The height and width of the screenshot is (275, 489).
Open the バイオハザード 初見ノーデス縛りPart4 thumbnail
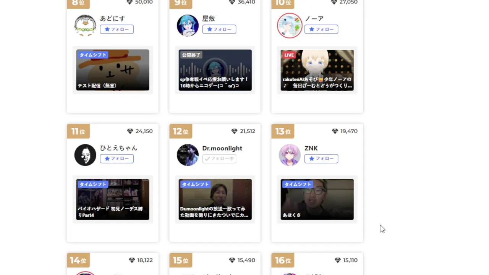(x=113, y=199)
